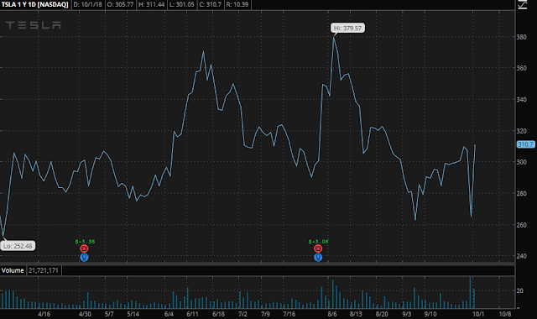Click the 9/3 date axis label
The width and height of the screenshot is (537, 319).
[x=406, y=314]
